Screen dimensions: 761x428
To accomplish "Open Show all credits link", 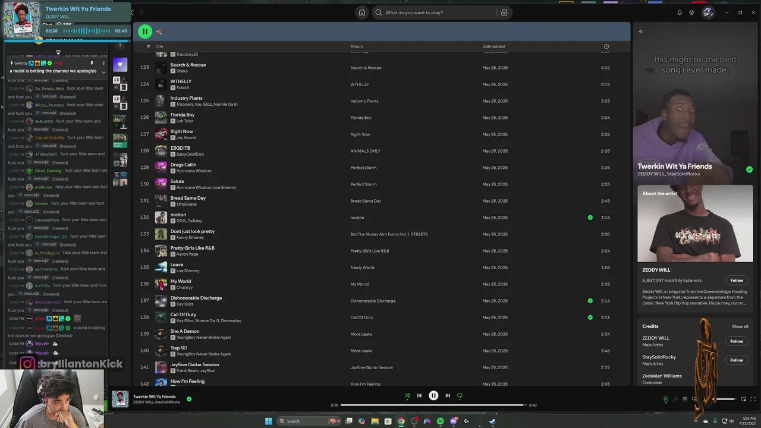I will coord(740,326).
